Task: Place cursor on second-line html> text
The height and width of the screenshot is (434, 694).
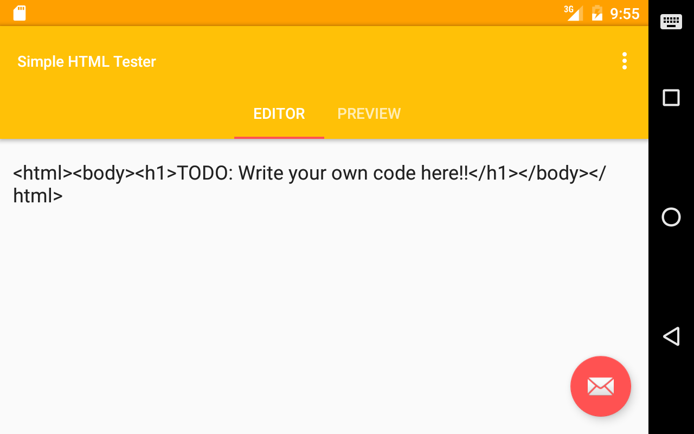Action: tap(38, 196)
